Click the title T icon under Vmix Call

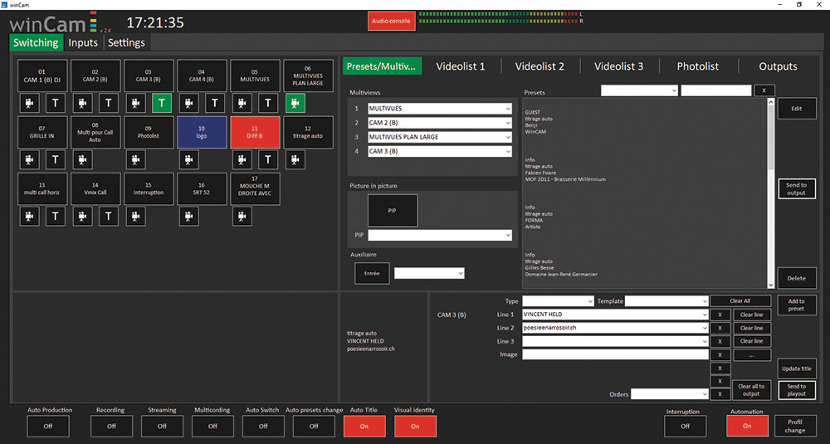[108, 217]
